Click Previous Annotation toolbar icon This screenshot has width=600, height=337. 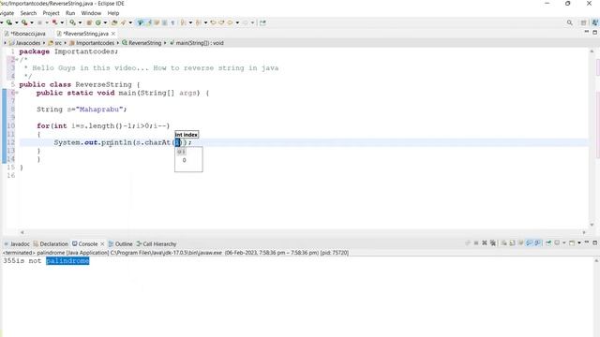198,22
